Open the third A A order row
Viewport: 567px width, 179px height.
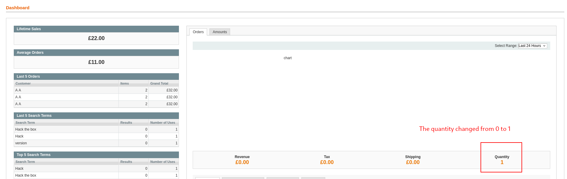[x=18, y=104]
